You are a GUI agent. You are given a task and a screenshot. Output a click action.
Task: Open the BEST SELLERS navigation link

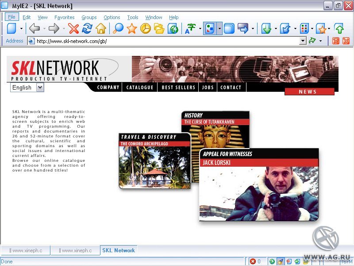(x=178, y=87)
